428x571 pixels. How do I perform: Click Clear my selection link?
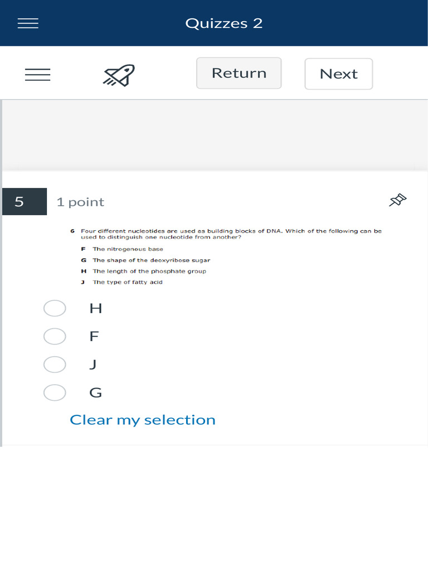[143, 420]
